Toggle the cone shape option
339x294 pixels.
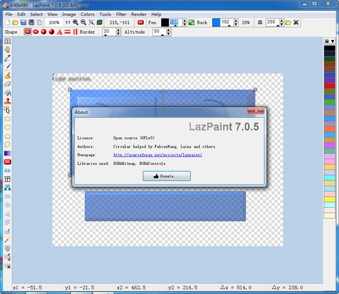pyautogui.click(x=59, y=32)
